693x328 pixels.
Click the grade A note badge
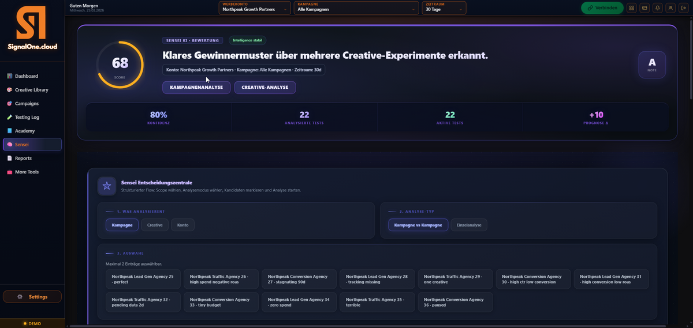(x=652, y=65)
